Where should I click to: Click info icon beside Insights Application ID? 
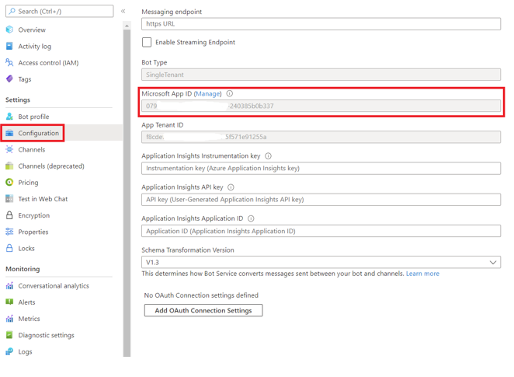tap(251, 218)
